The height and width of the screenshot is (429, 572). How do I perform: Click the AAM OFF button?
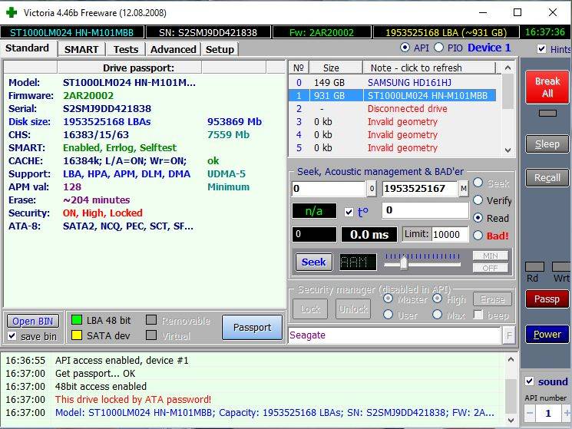coord(491,268)
